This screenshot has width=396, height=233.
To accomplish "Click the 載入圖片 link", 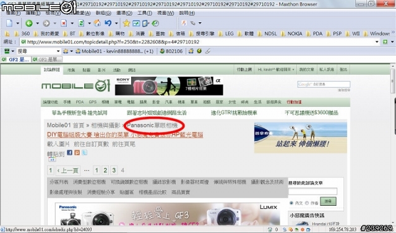I will [58, 144].
